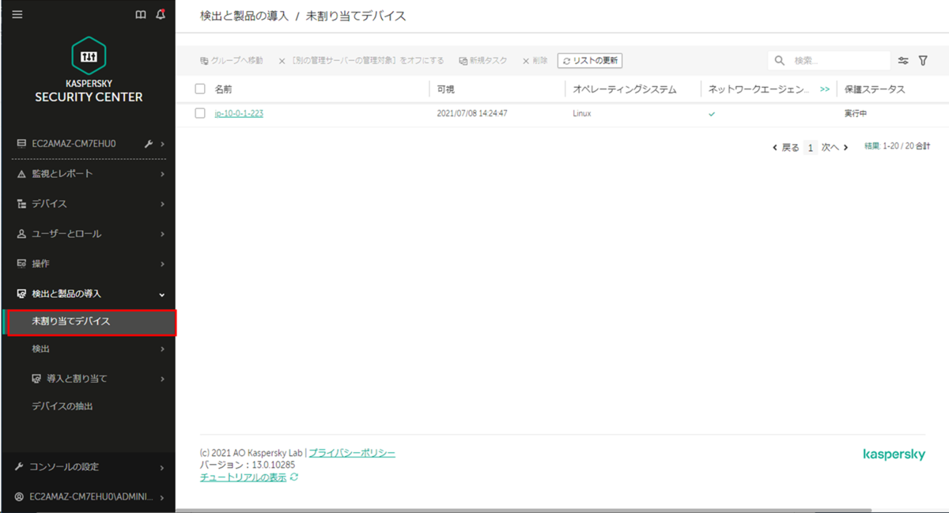Go to next page 次へ
This screenshot has width=949, height=513.
click(834, 147)
